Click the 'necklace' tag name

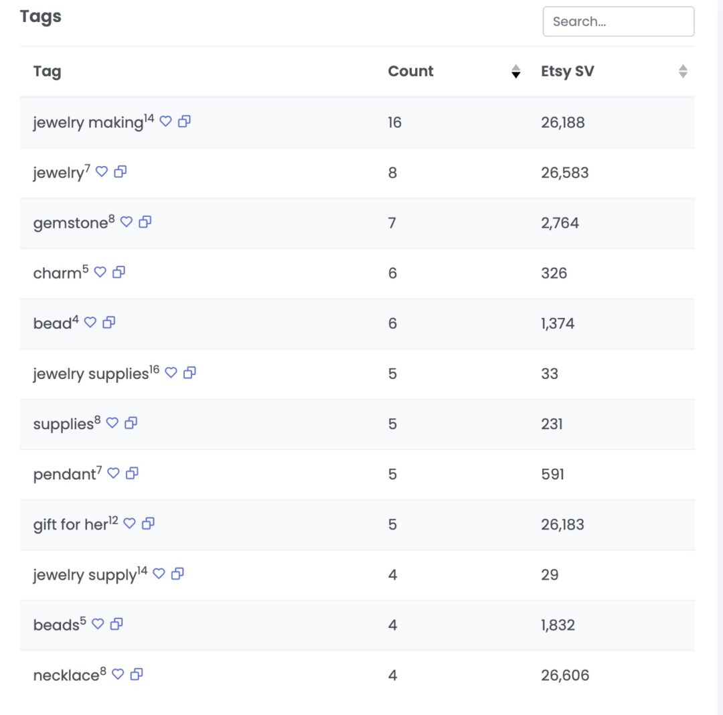point(66,675)
